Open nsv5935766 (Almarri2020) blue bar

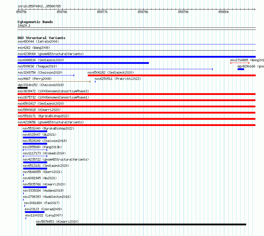(35, 187)
